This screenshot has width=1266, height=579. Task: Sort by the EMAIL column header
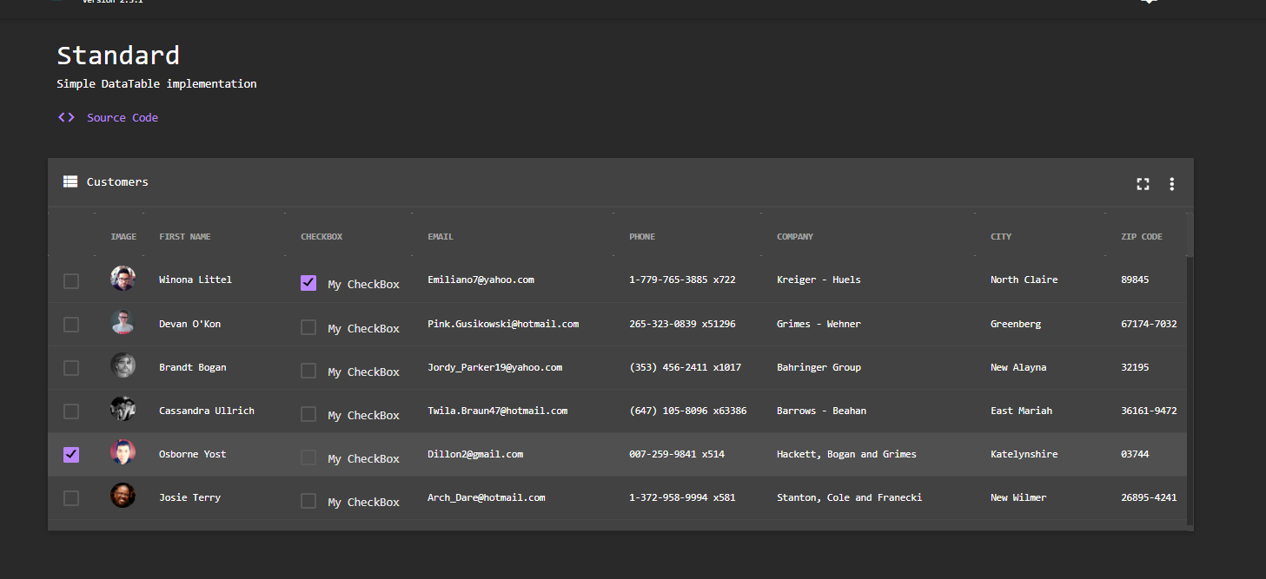[440, 237]
